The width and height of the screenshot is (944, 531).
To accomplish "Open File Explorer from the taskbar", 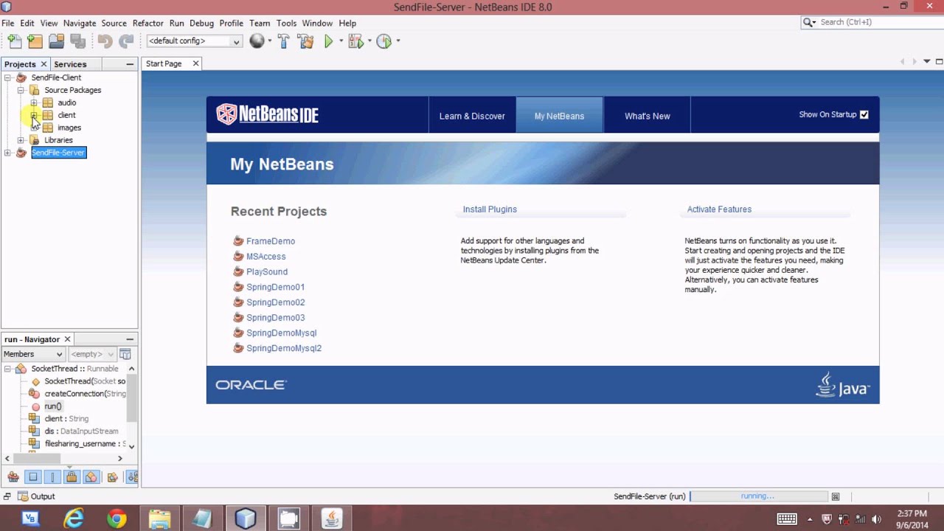I will tap(159, 519).
